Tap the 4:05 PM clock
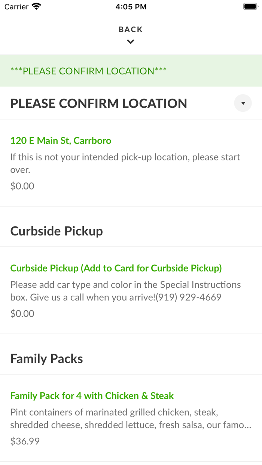This screenshot has height=465, width=262. point(131,7)
